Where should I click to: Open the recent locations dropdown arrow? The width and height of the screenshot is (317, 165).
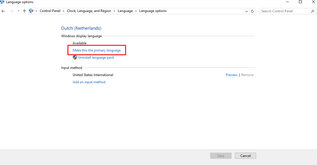(x=18, y=11)
